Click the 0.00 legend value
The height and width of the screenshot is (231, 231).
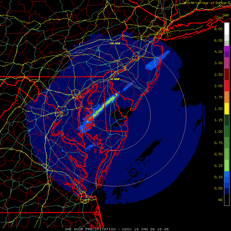click(x=218, y=188)
